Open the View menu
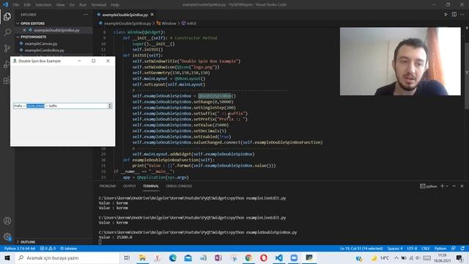 click(x=60, y=5)
